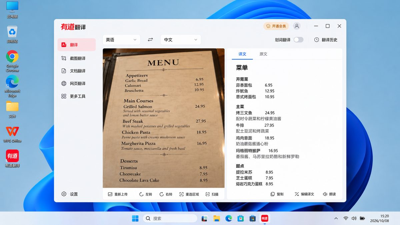Click the 扫描 scan button

pos(212,194)
